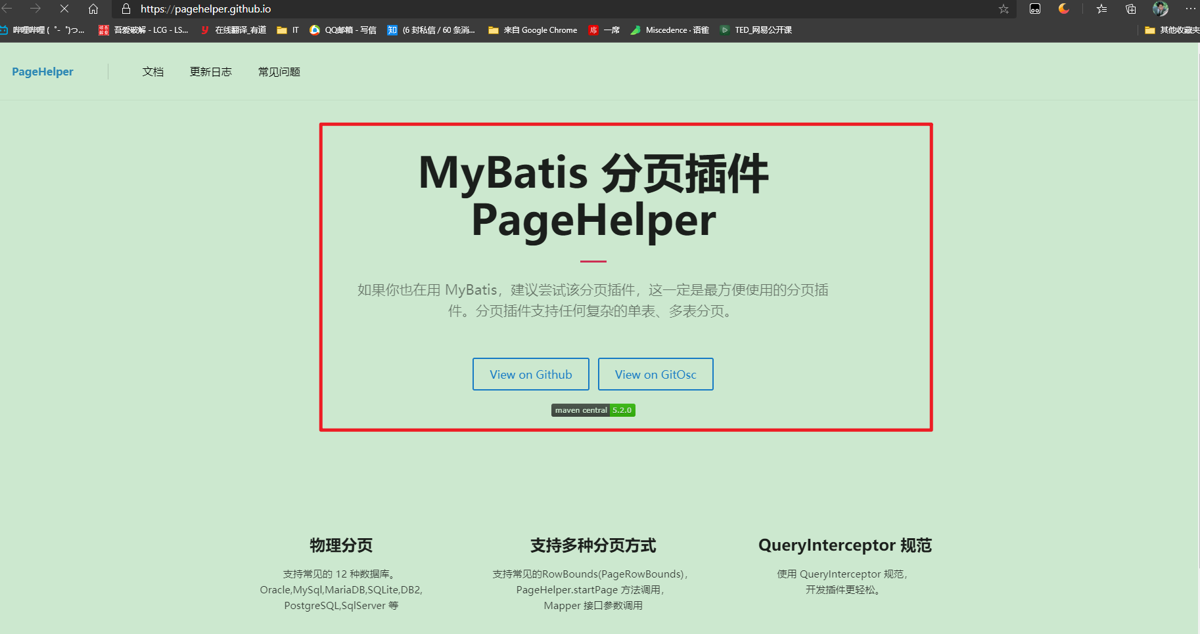The image size is (1200, 634).
Task: Click the 物理分页 heading
Action: [x=341, y=545]
